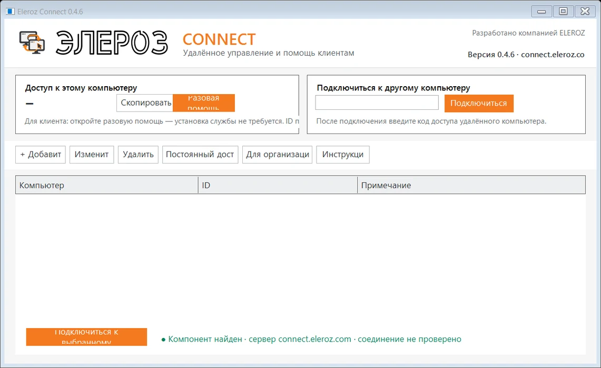Minimize the Eleroz Connect window
The image size is (601, 368).
pyautogui.click(x=541, y=12)
